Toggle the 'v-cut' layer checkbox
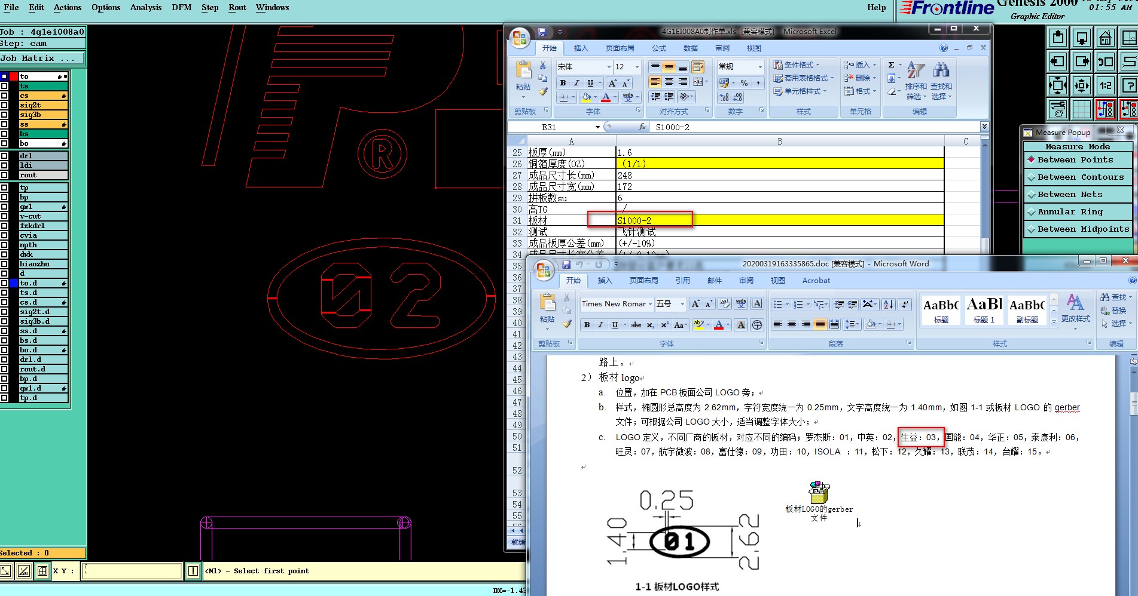 (4, 216)
